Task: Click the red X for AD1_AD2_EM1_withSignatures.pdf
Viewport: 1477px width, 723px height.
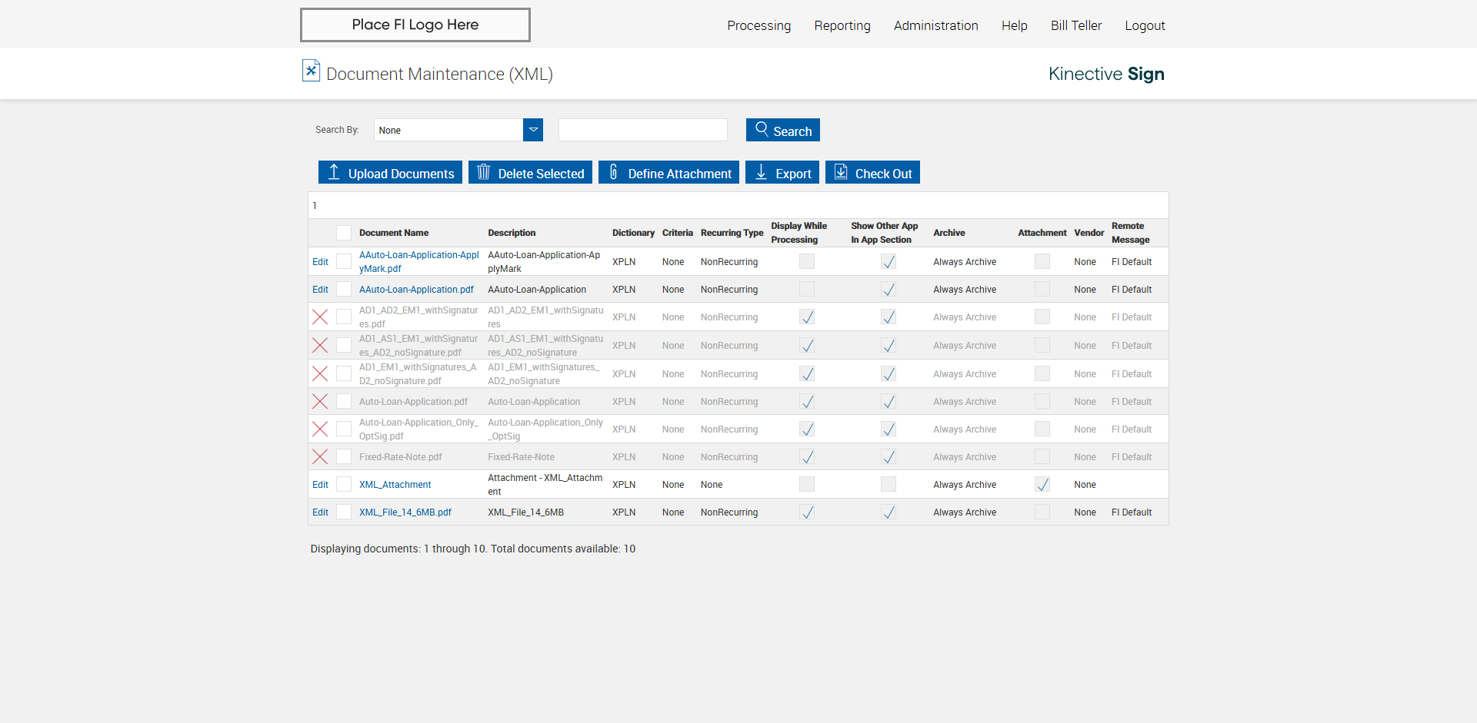Action: (x=320, y=317)
